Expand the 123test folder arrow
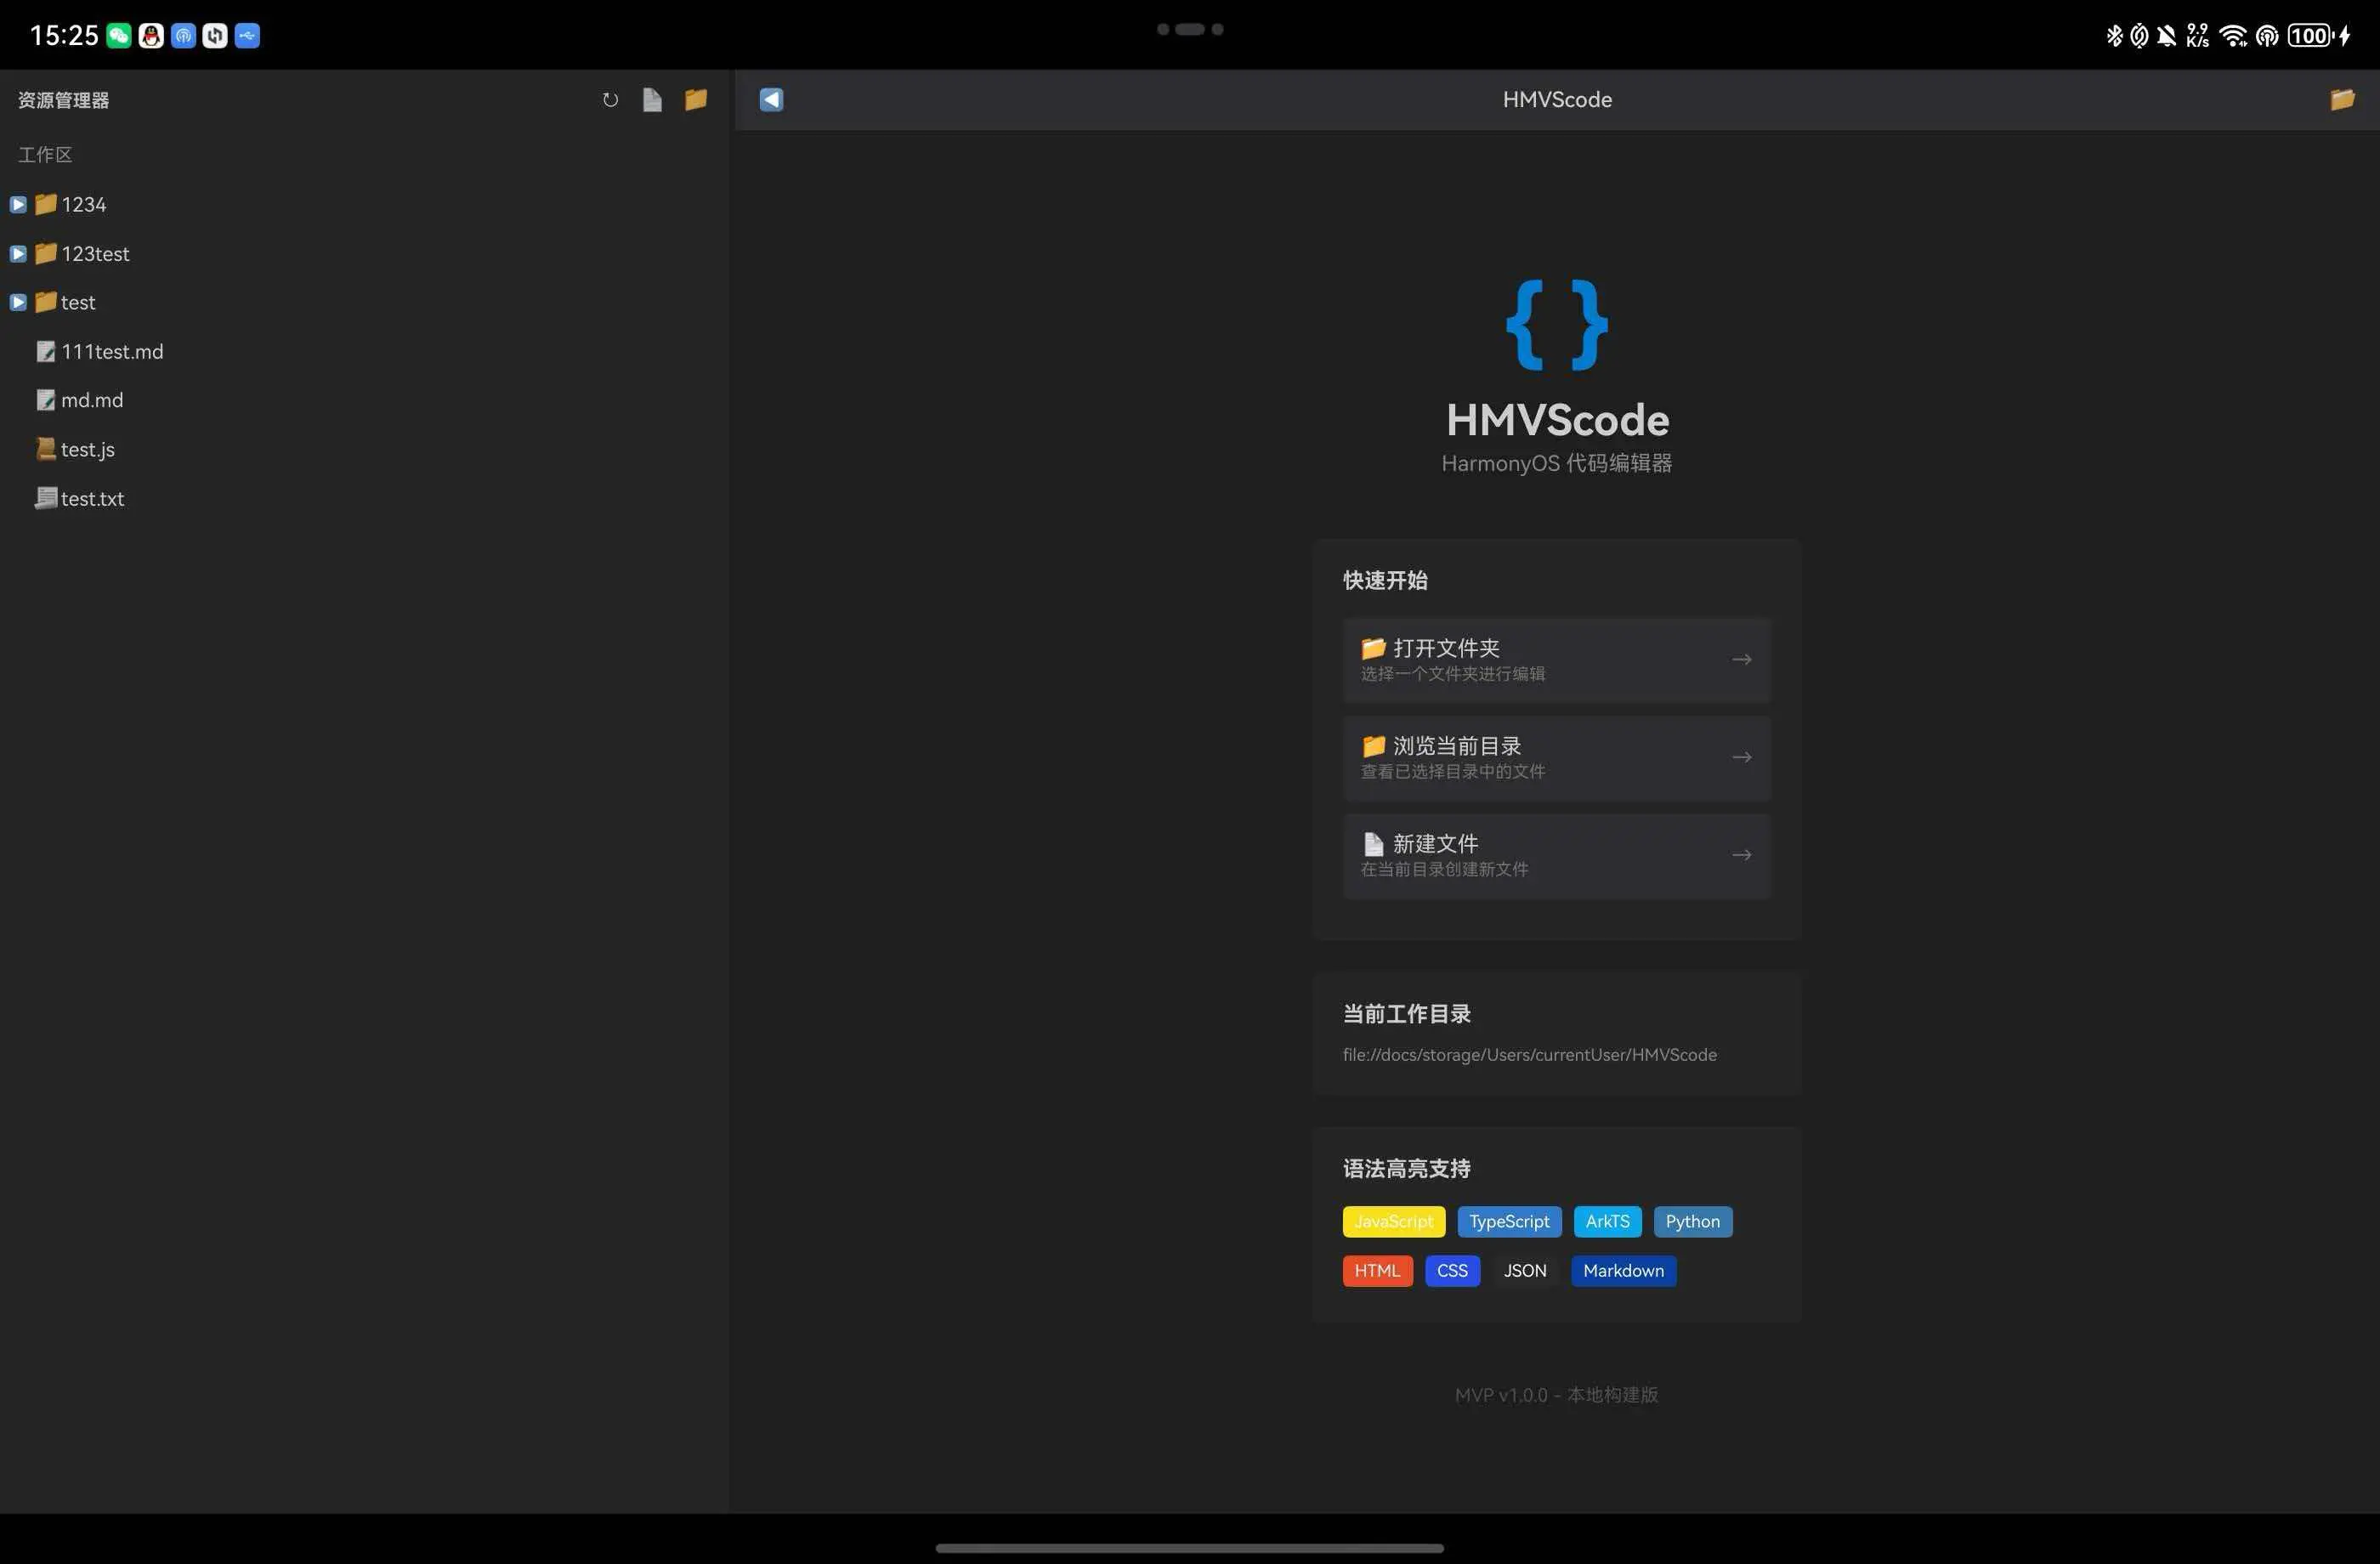 18,254
